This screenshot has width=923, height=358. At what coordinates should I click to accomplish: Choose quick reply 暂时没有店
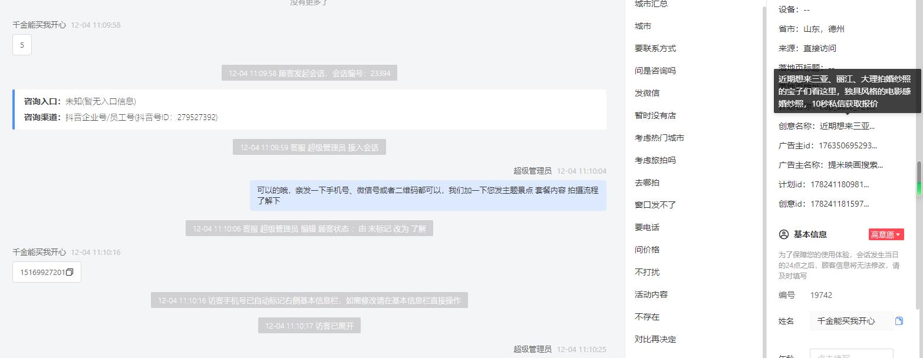(x=655, y=115)
